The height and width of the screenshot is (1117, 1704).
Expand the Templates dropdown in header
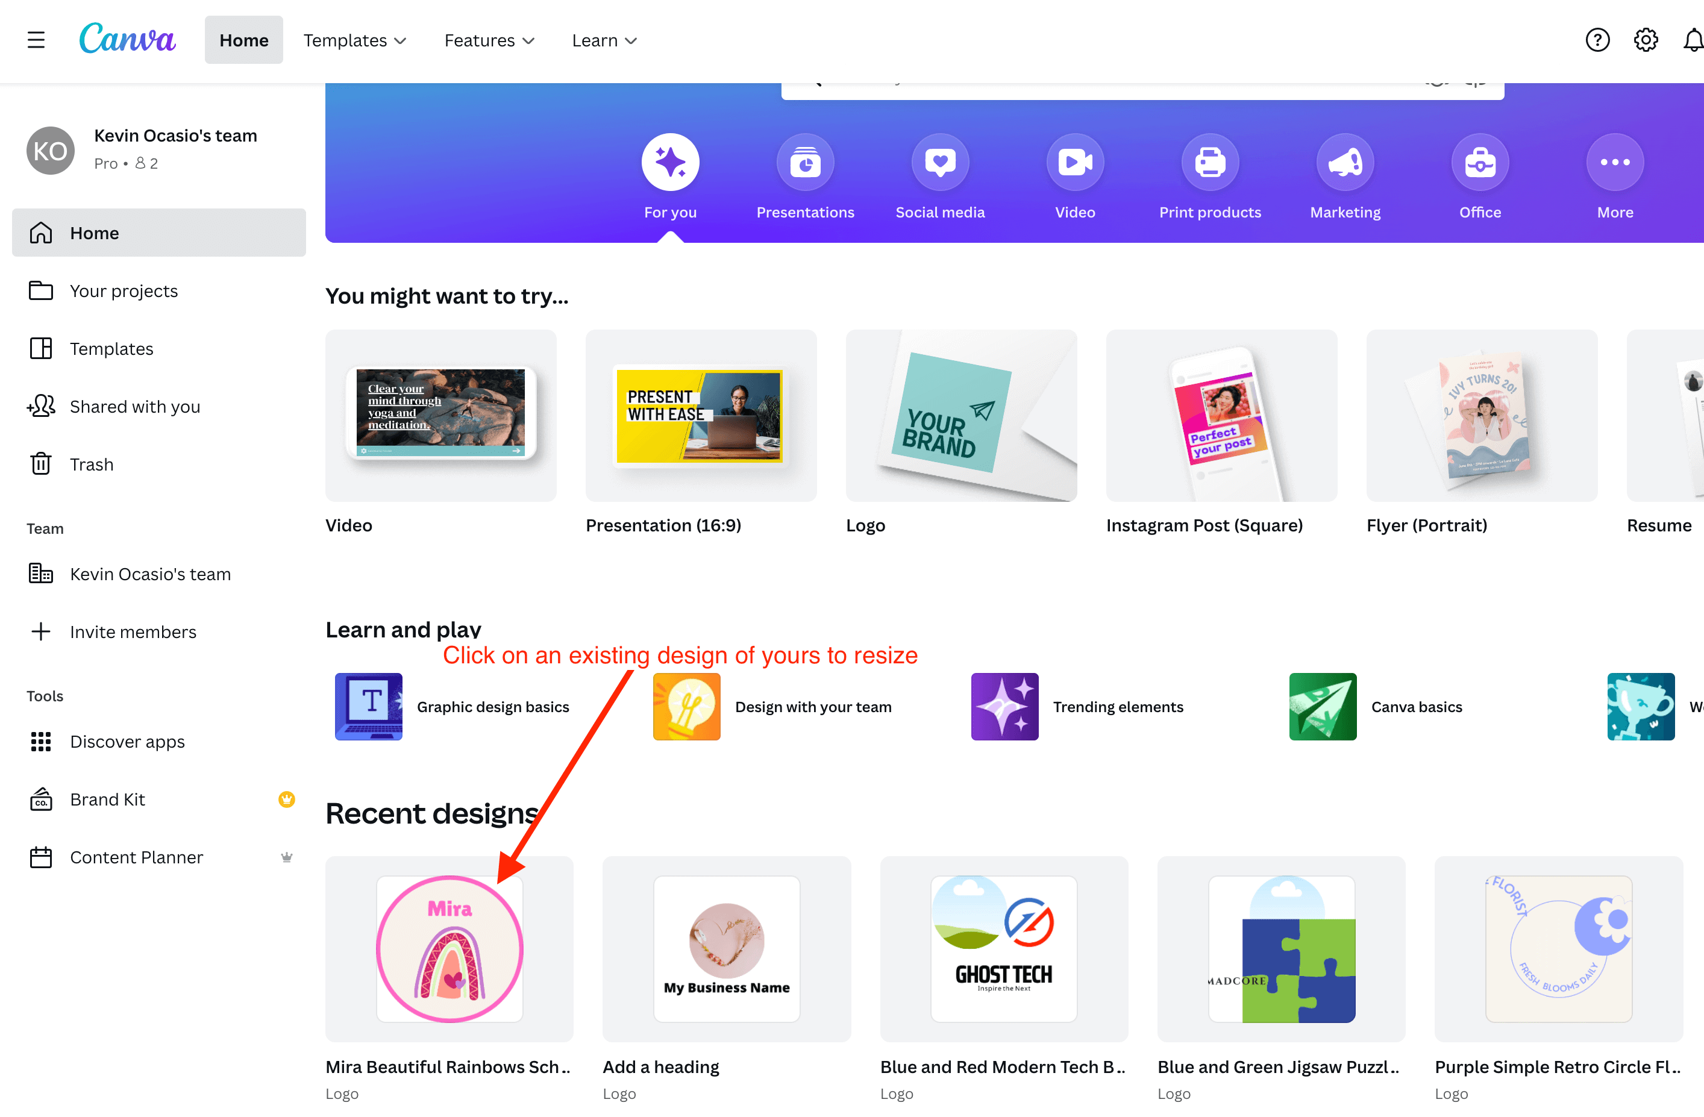(354, 40)
